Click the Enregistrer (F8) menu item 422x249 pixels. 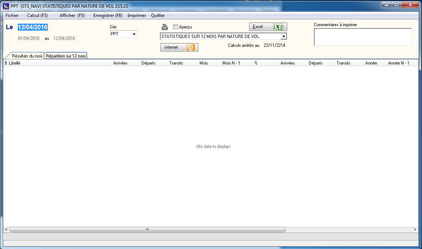pyautogui.click(x=108, y=15)
